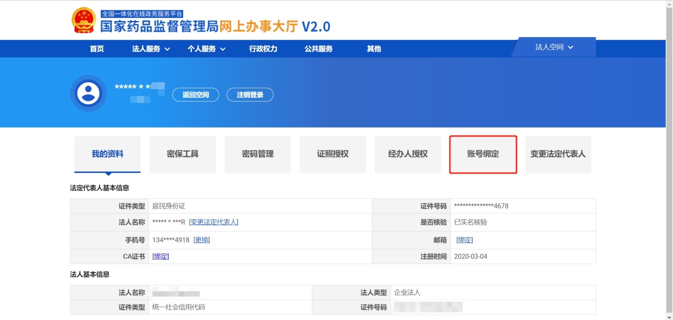The height and width of the screenshot is (320, 673).
Task: Open the 经办人授权 tab
Action: point(407,154)
